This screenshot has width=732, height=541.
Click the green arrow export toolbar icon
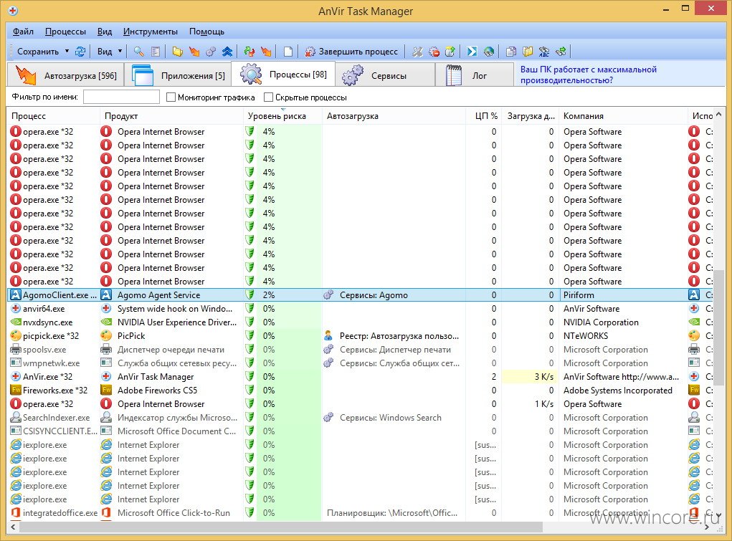coord(450,52)
